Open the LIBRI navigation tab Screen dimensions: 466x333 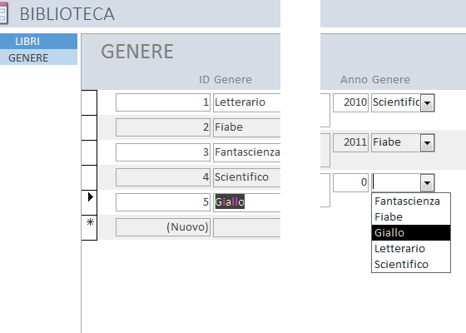click(x=38, y=42)
